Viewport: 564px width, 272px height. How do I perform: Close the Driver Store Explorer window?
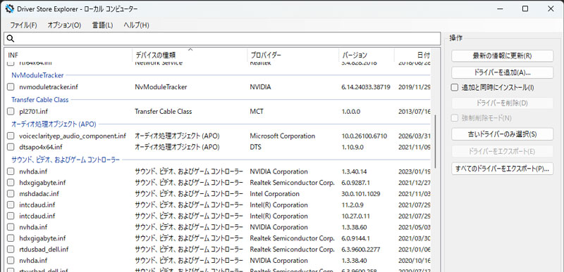tap(551, 9)
